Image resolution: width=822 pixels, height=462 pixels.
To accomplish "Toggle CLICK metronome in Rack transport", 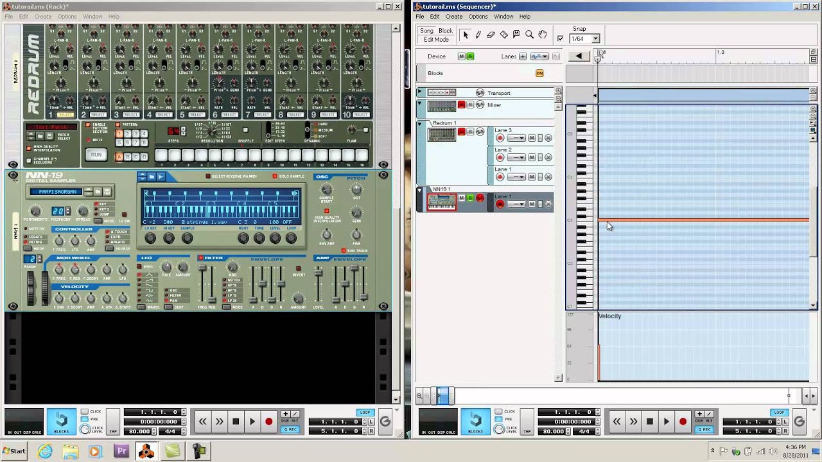I will tap(85, 411).
